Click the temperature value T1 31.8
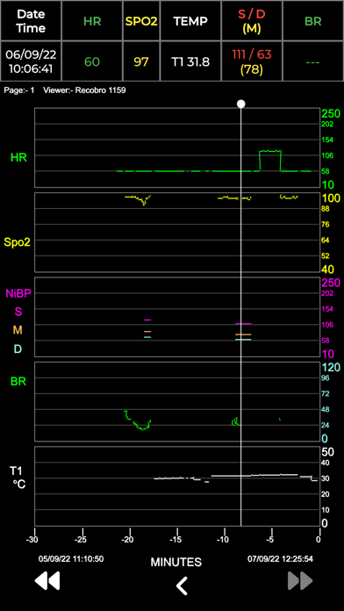This screenshot has width=344, height=611. [x=190, y=61]
